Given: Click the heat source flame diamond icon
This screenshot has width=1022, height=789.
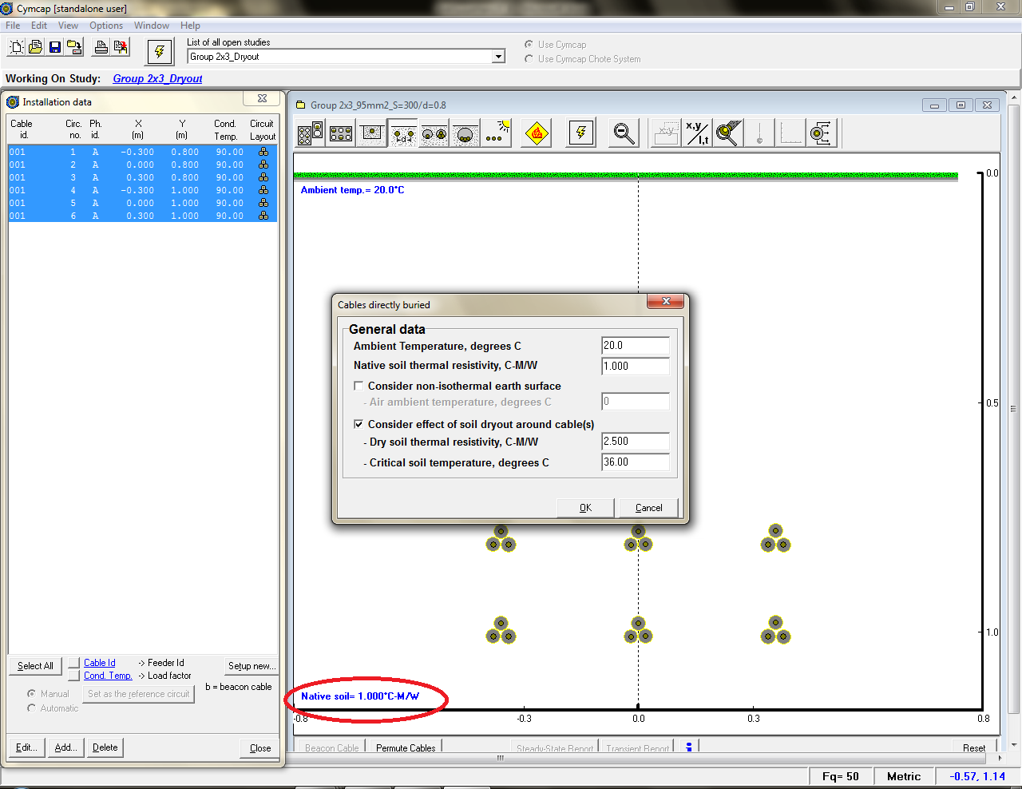Looking at the screenshot, I should (537, 133).
